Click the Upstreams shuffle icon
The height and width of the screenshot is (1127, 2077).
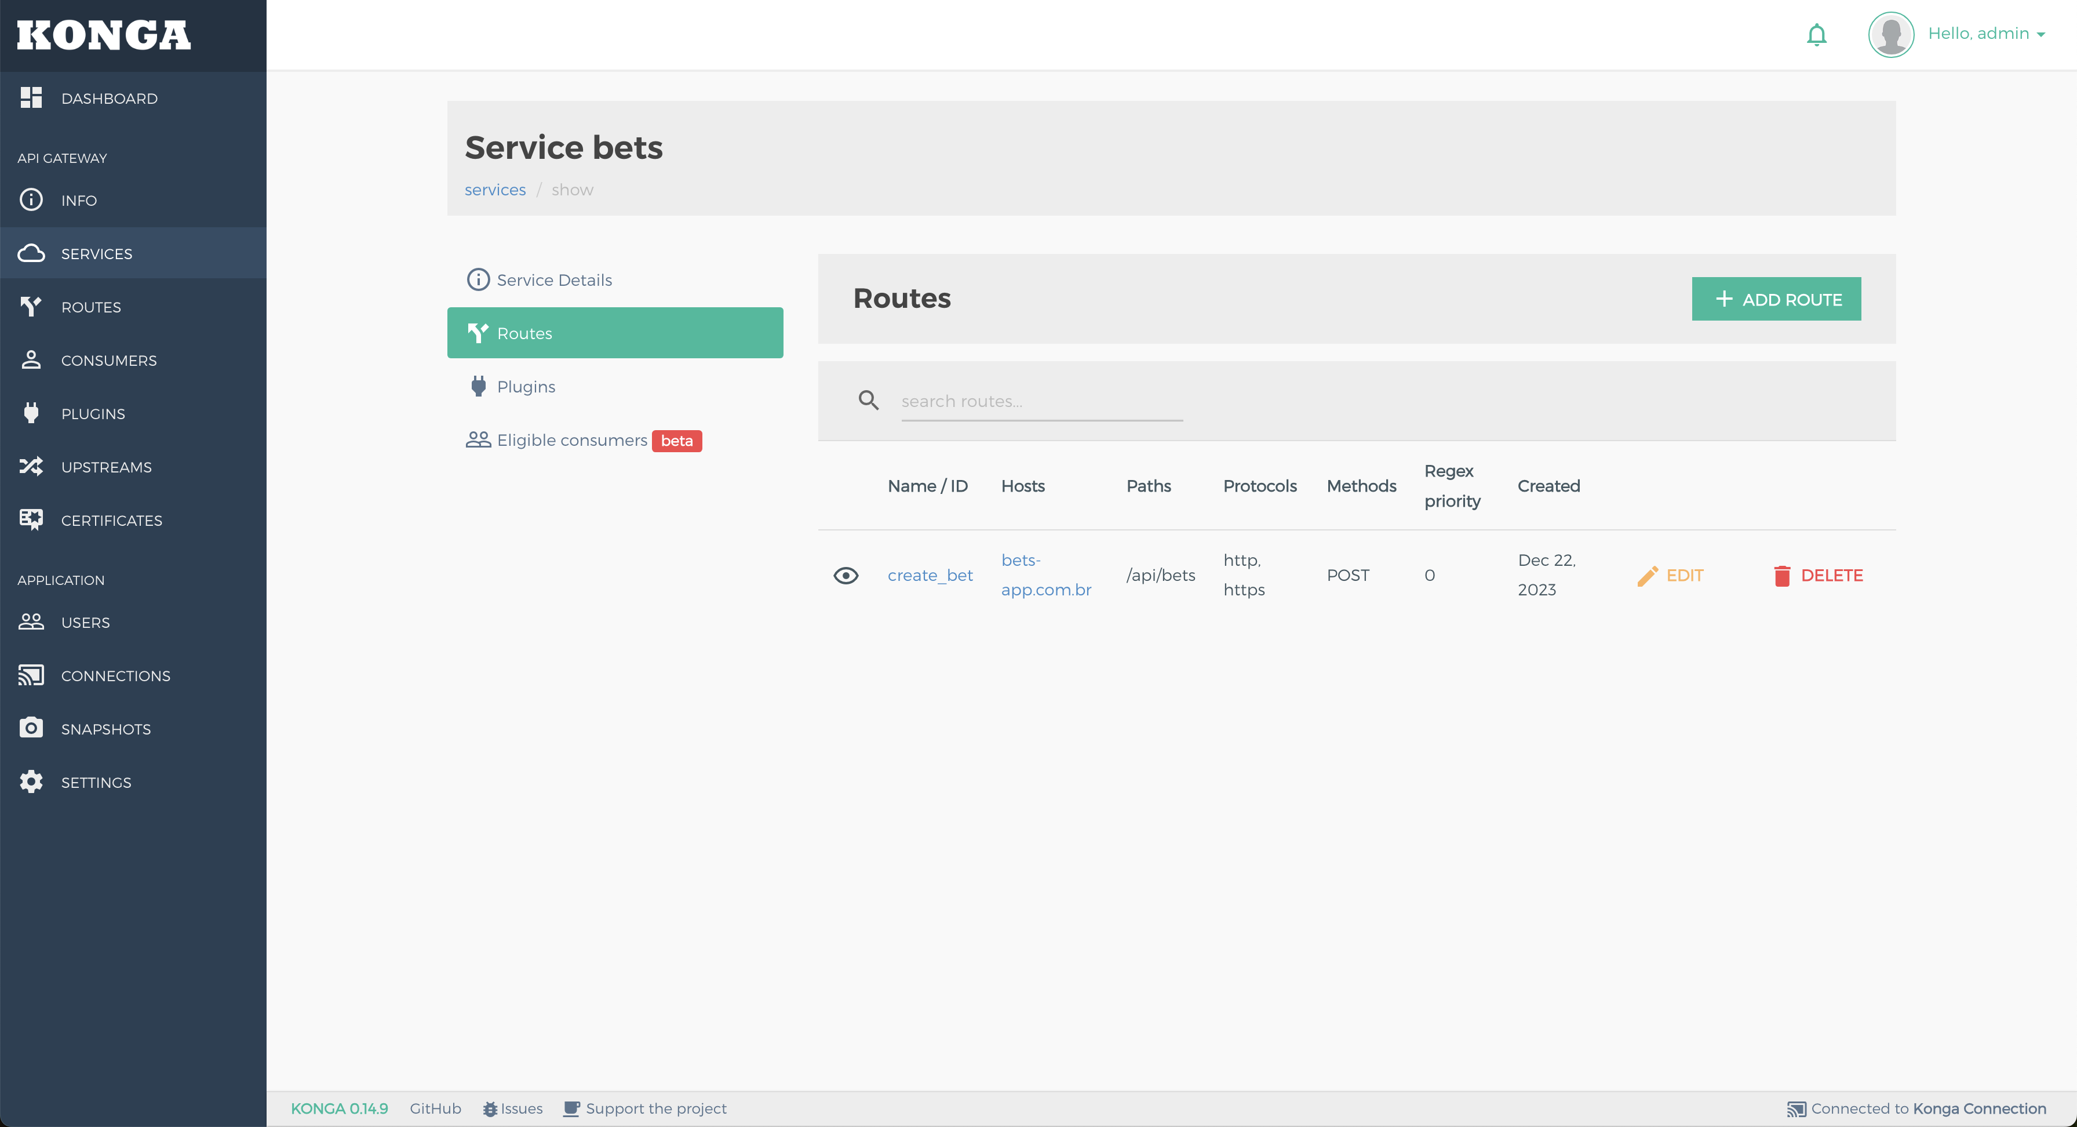click(31, 466)
